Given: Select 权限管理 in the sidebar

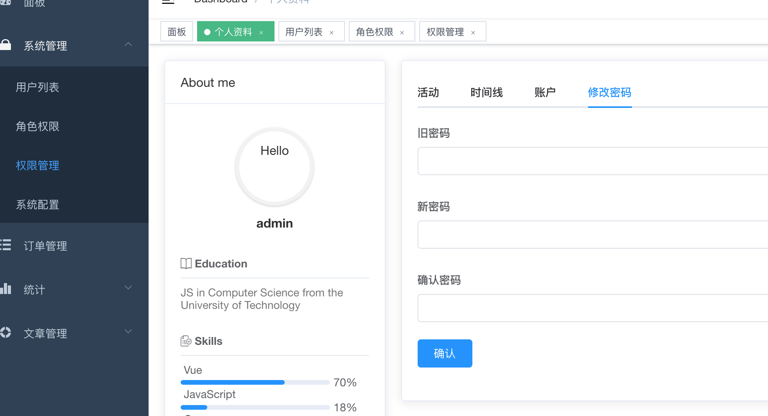Looking at the screenshot, I should point(74,165).
